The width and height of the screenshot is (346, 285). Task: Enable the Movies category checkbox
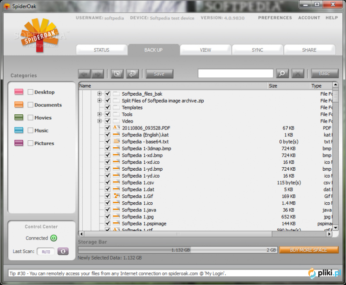(30, 117)
